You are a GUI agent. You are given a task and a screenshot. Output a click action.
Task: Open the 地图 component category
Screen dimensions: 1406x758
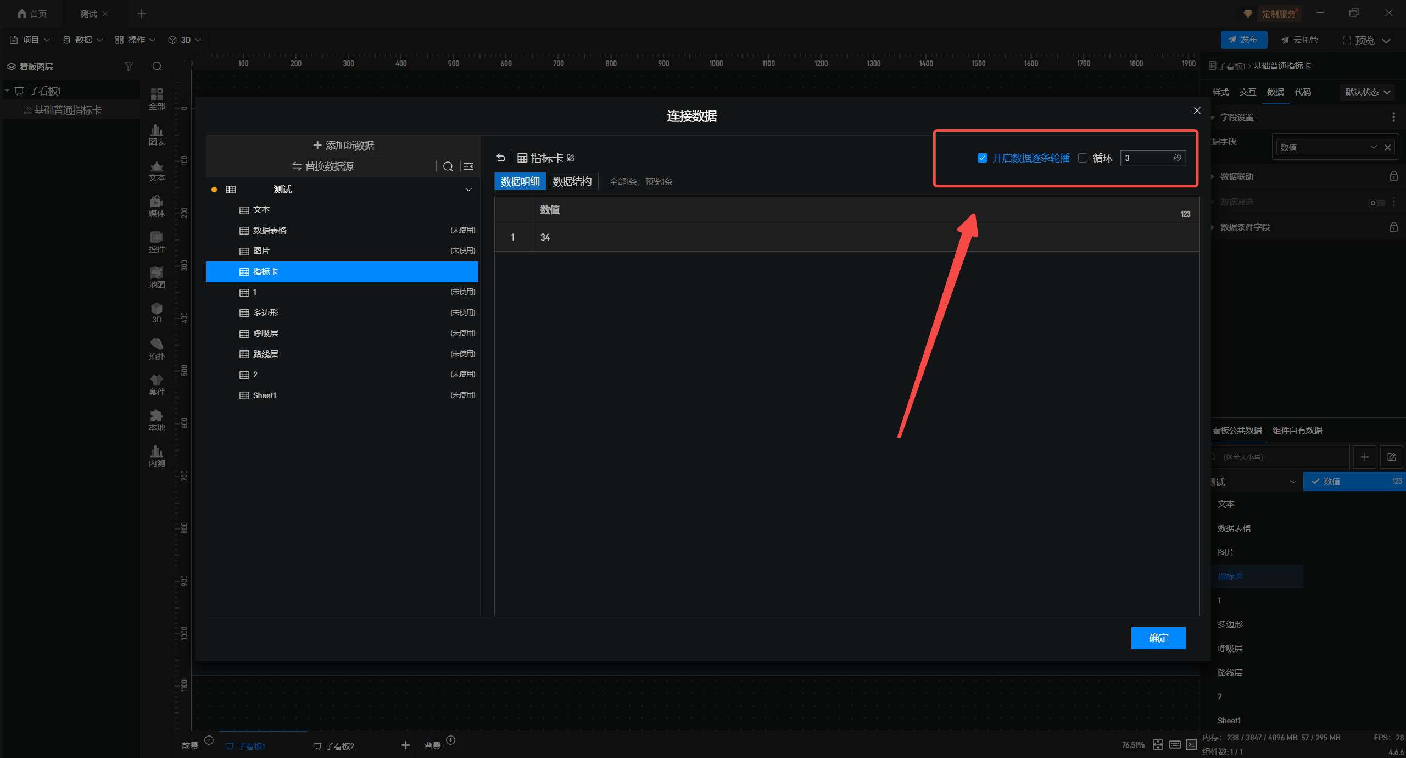[x=157, y=277]
